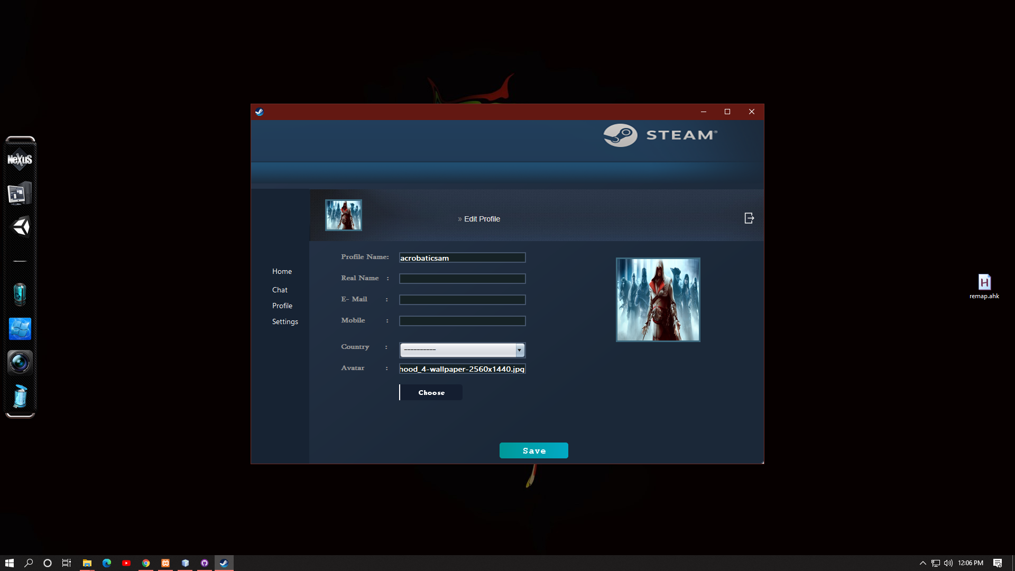Image resolution: width=1015 pixels, height=571 pixels.
Task: Open Profile from the sidebar
Action: pos(282,306)
